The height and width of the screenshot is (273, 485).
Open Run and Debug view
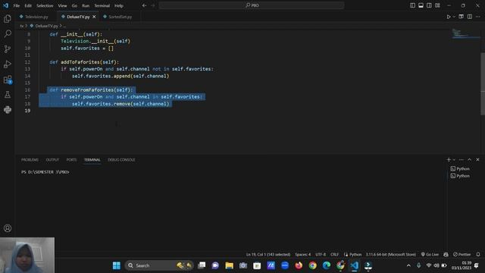(x=8, y=64)
